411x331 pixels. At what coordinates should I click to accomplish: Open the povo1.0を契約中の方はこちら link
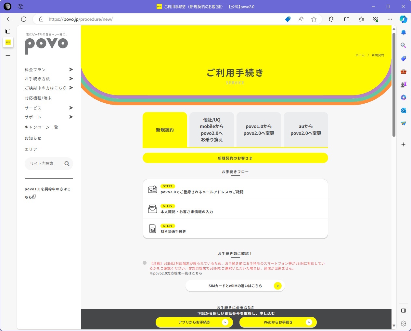coord(47,193)
